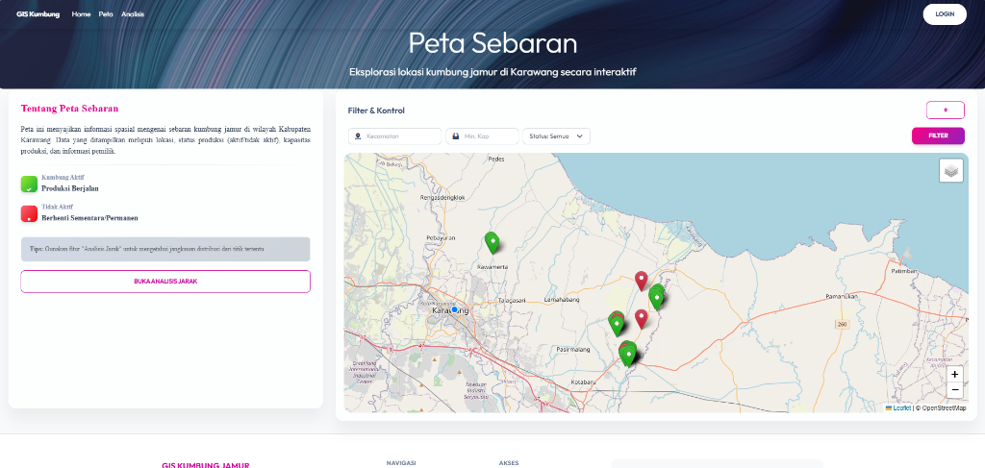Click the GIS Kumbung brand logo
The image size is (985, 468).
click(x=38, y=13)
